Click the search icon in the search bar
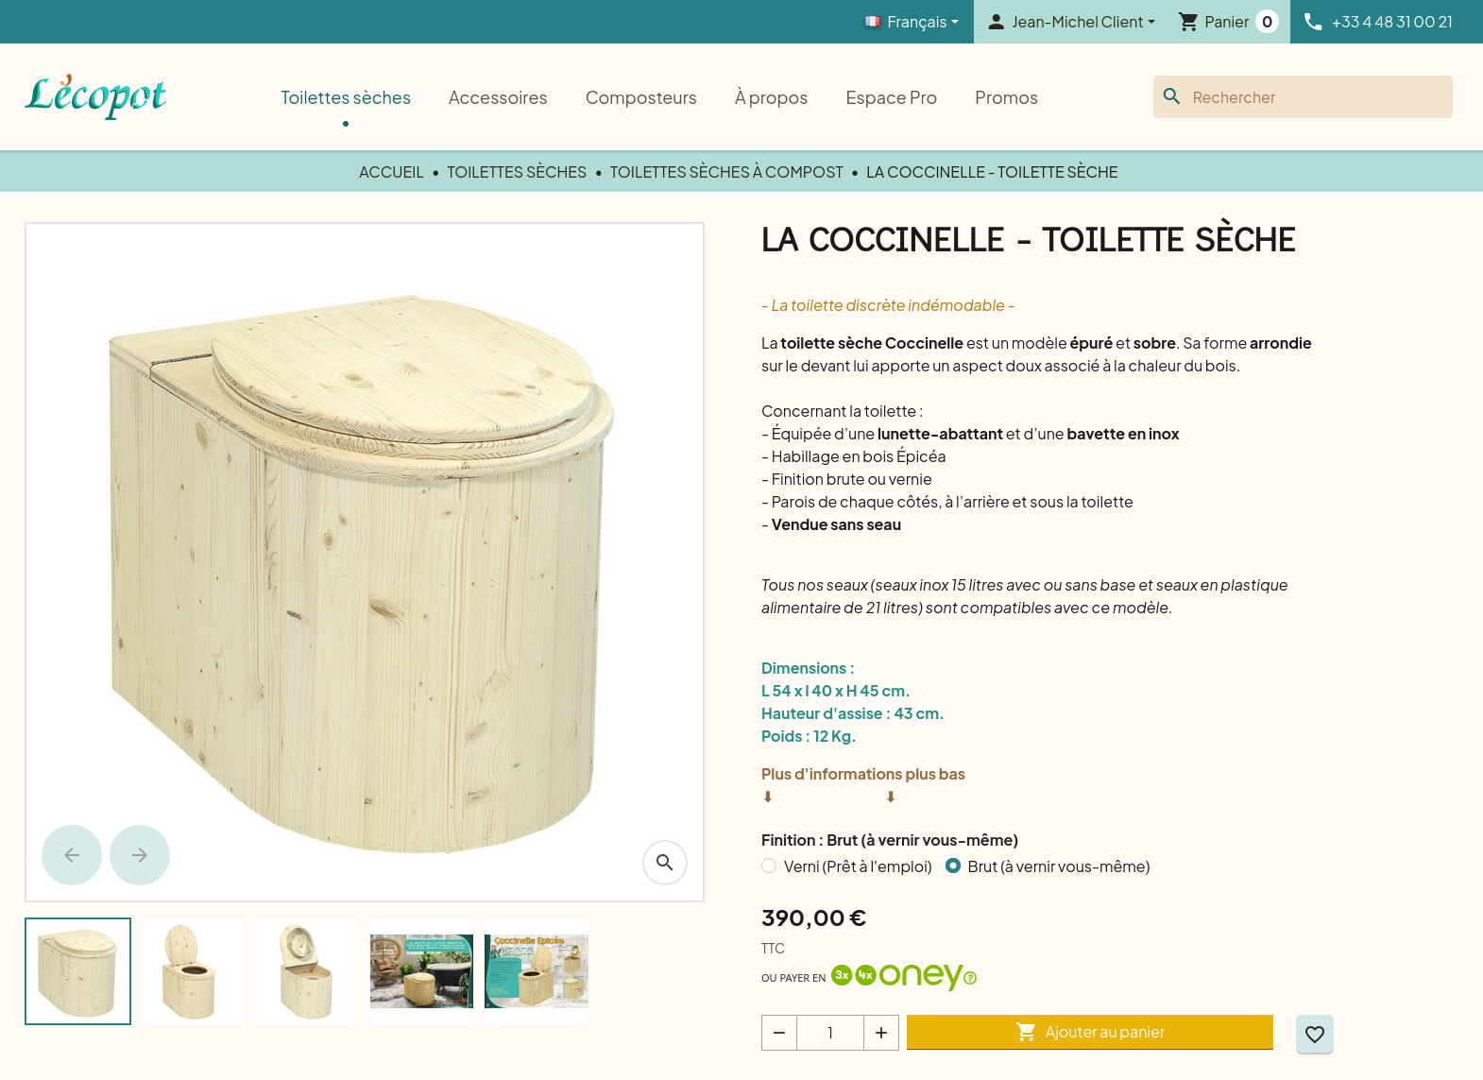Screen dimensions: 1483x1080 [1172, 96]
